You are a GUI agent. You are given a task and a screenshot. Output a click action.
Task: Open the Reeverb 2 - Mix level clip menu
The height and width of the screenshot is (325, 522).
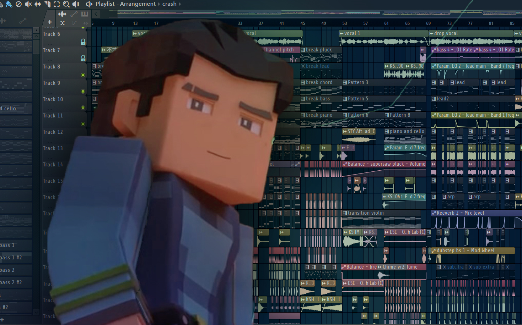tap(434, 213)
